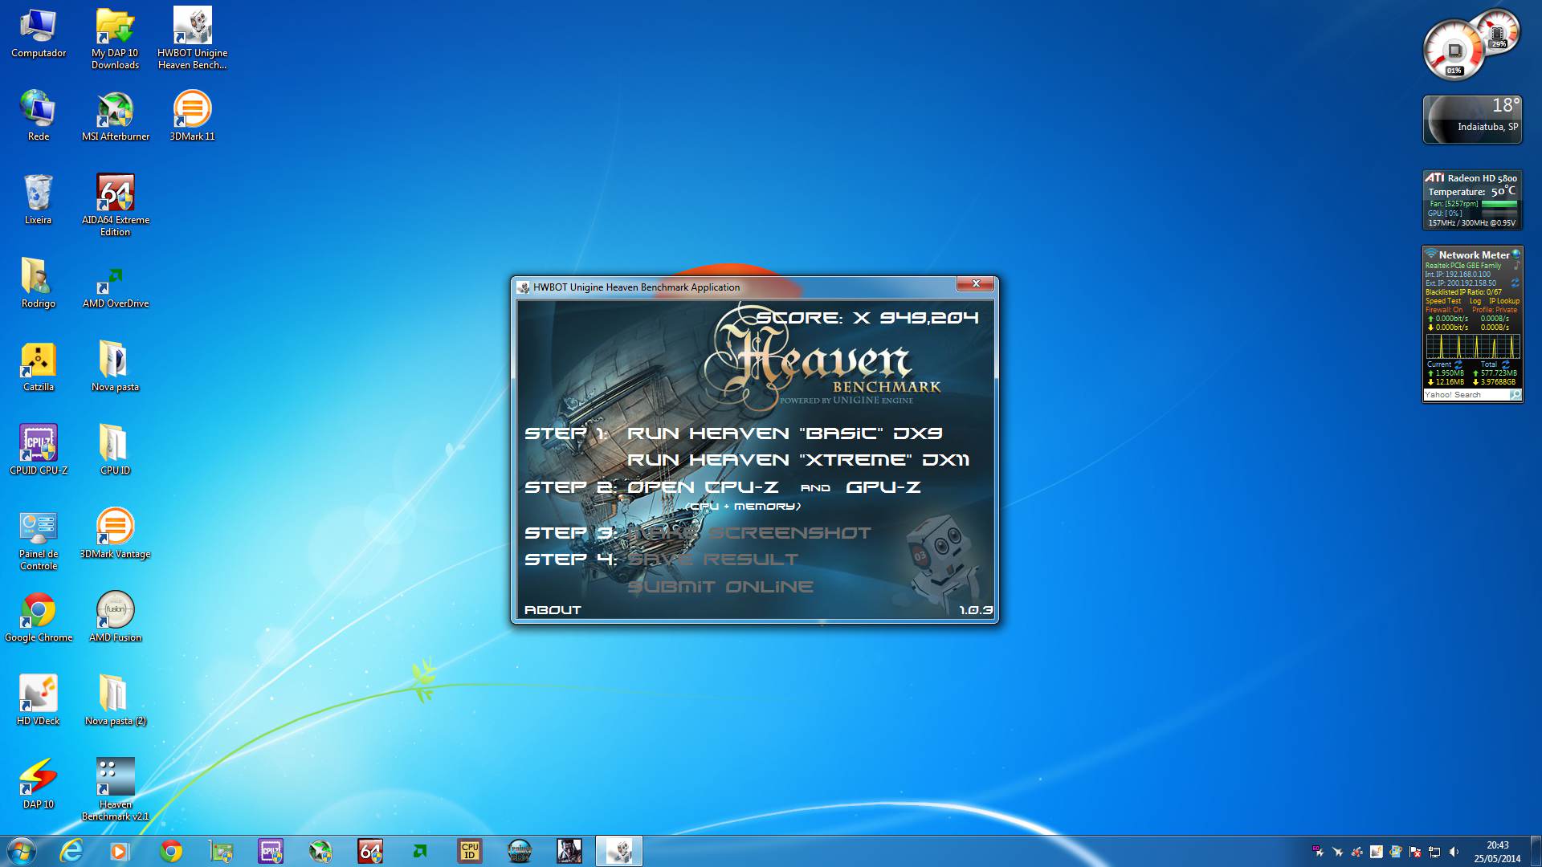
Task: Open AIDA64 taskbar button
Action: tap(370, 851)
